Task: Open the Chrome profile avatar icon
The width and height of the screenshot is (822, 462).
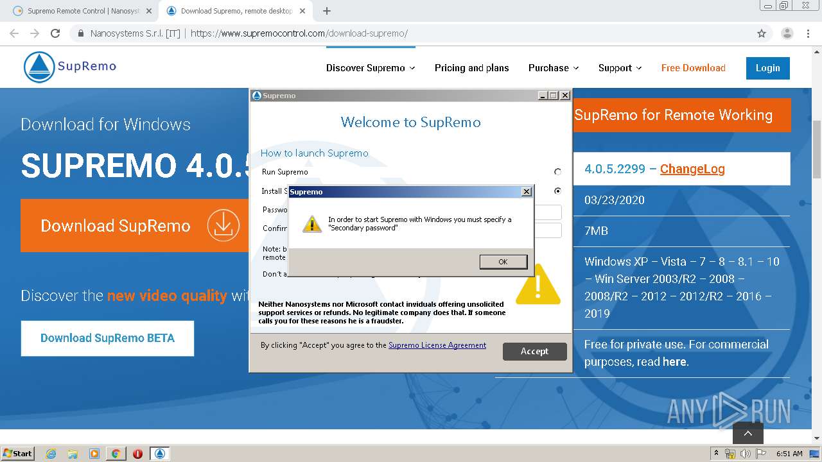Action: point(787,33)
